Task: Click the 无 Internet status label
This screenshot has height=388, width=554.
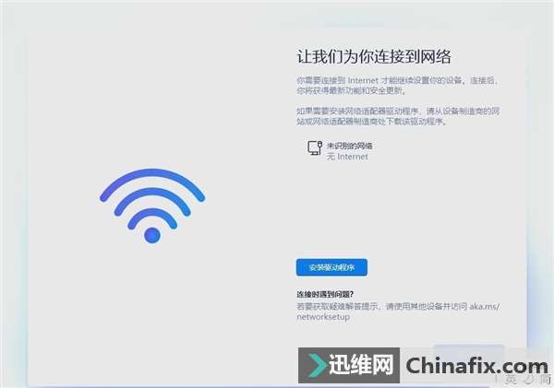Action: pos(347,157)
